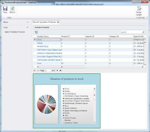Sort by Quantity Per column header
The height and width of the screenshot is (132, 150).
(138, 36)
